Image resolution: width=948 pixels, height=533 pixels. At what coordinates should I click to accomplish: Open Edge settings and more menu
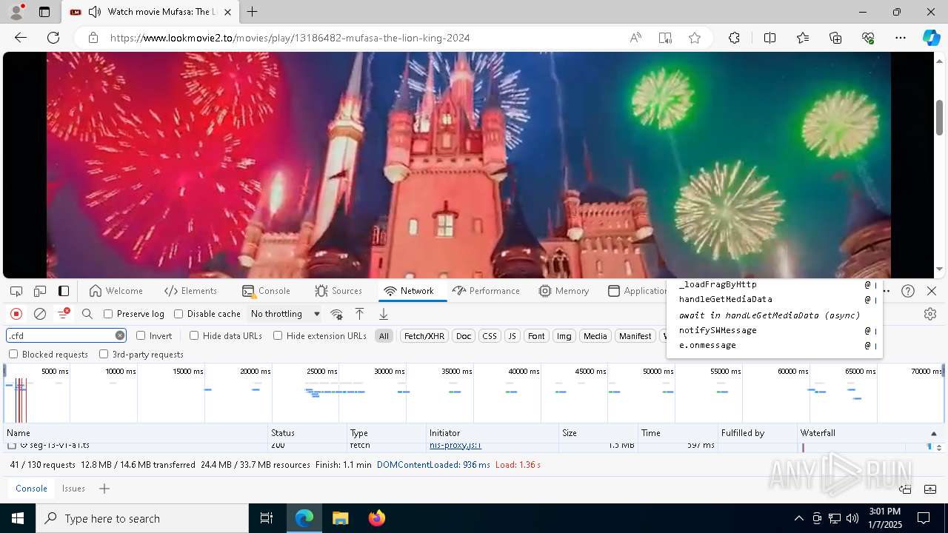[x=901, y=38]
